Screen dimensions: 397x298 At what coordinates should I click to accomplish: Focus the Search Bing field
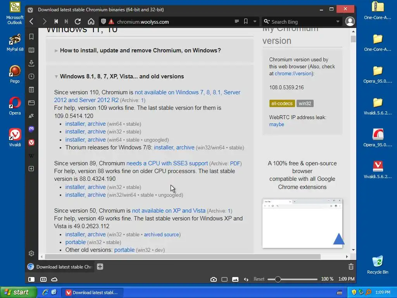click(302, 22)
